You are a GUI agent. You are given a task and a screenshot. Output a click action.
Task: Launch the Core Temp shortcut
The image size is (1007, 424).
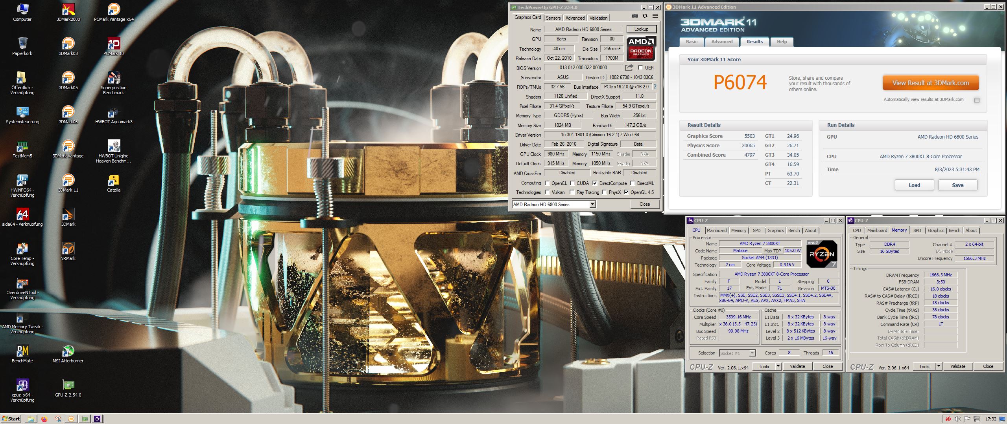tap(22, 254)
